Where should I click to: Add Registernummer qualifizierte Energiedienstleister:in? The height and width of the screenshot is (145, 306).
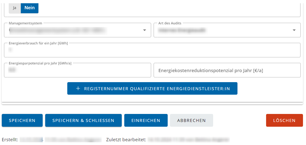coord(152,88)
